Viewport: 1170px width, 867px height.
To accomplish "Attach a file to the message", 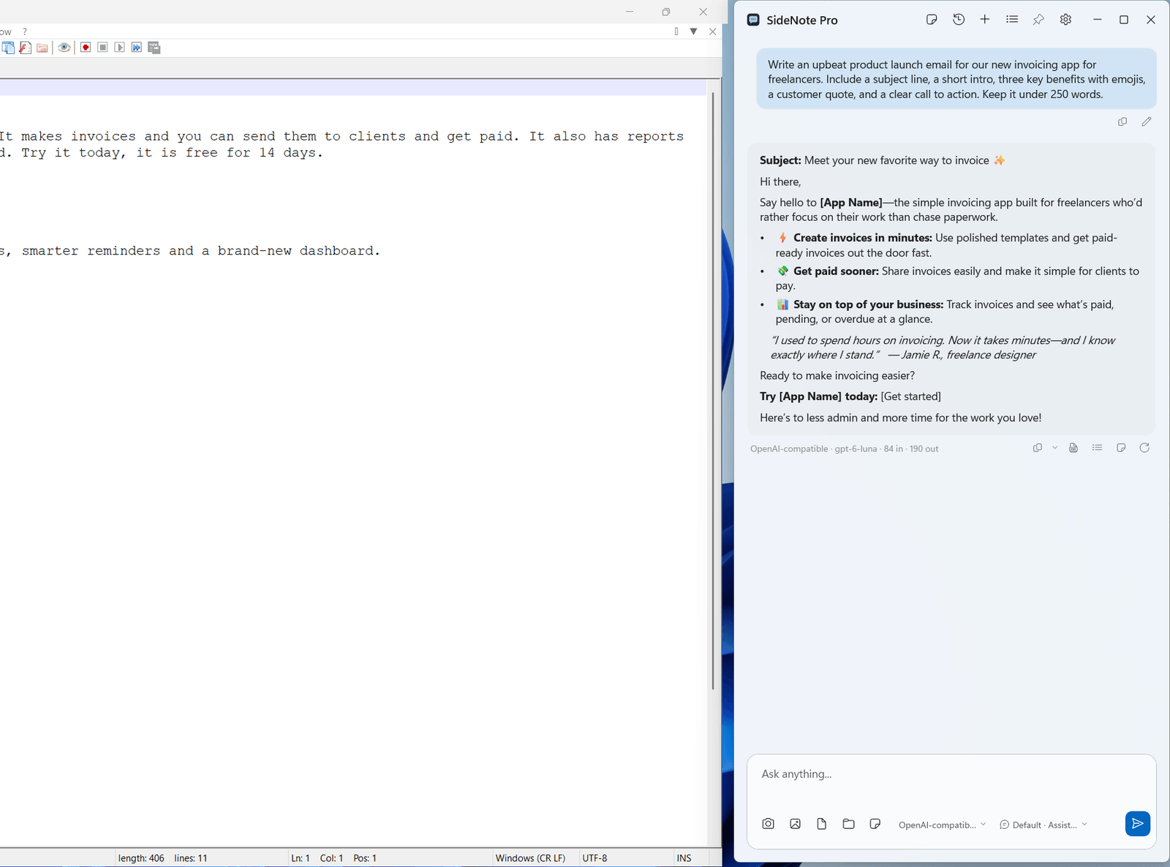I will click(x=822, y=824).
